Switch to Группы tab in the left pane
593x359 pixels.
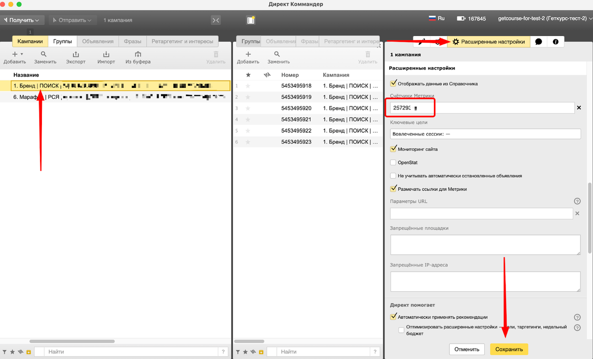point(63,41)
